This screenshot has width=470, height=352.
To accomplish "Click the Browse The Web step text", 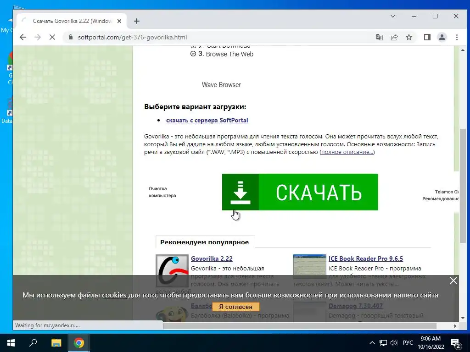I will [229, 54].
